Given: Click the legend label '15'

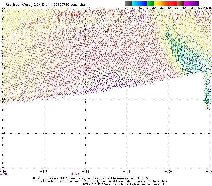Looking at the screenshot, I should tap(147, 8).
